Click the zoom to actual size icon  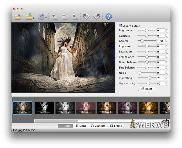pyautogui.click(x=74, y=16)
